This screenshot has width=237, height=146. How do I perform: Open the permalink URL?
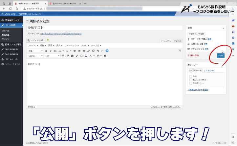click(x=61, y=34)
